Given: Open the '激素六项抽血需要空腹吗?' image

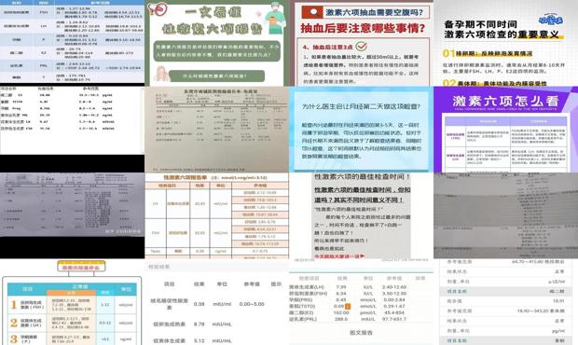Looking at the screenshot, I should 362,43.
